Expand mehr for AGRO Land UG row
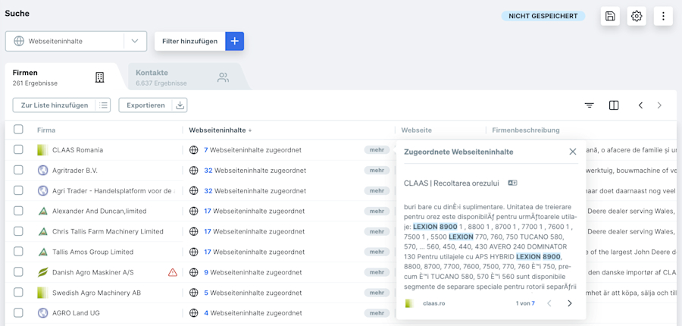This screenshot has height=326, width=682. [377, 313]
